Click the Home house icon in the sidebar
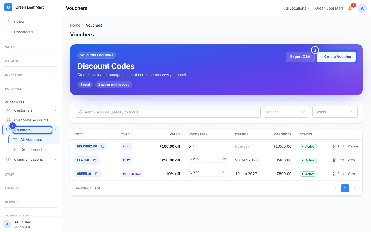 [9, 22]
